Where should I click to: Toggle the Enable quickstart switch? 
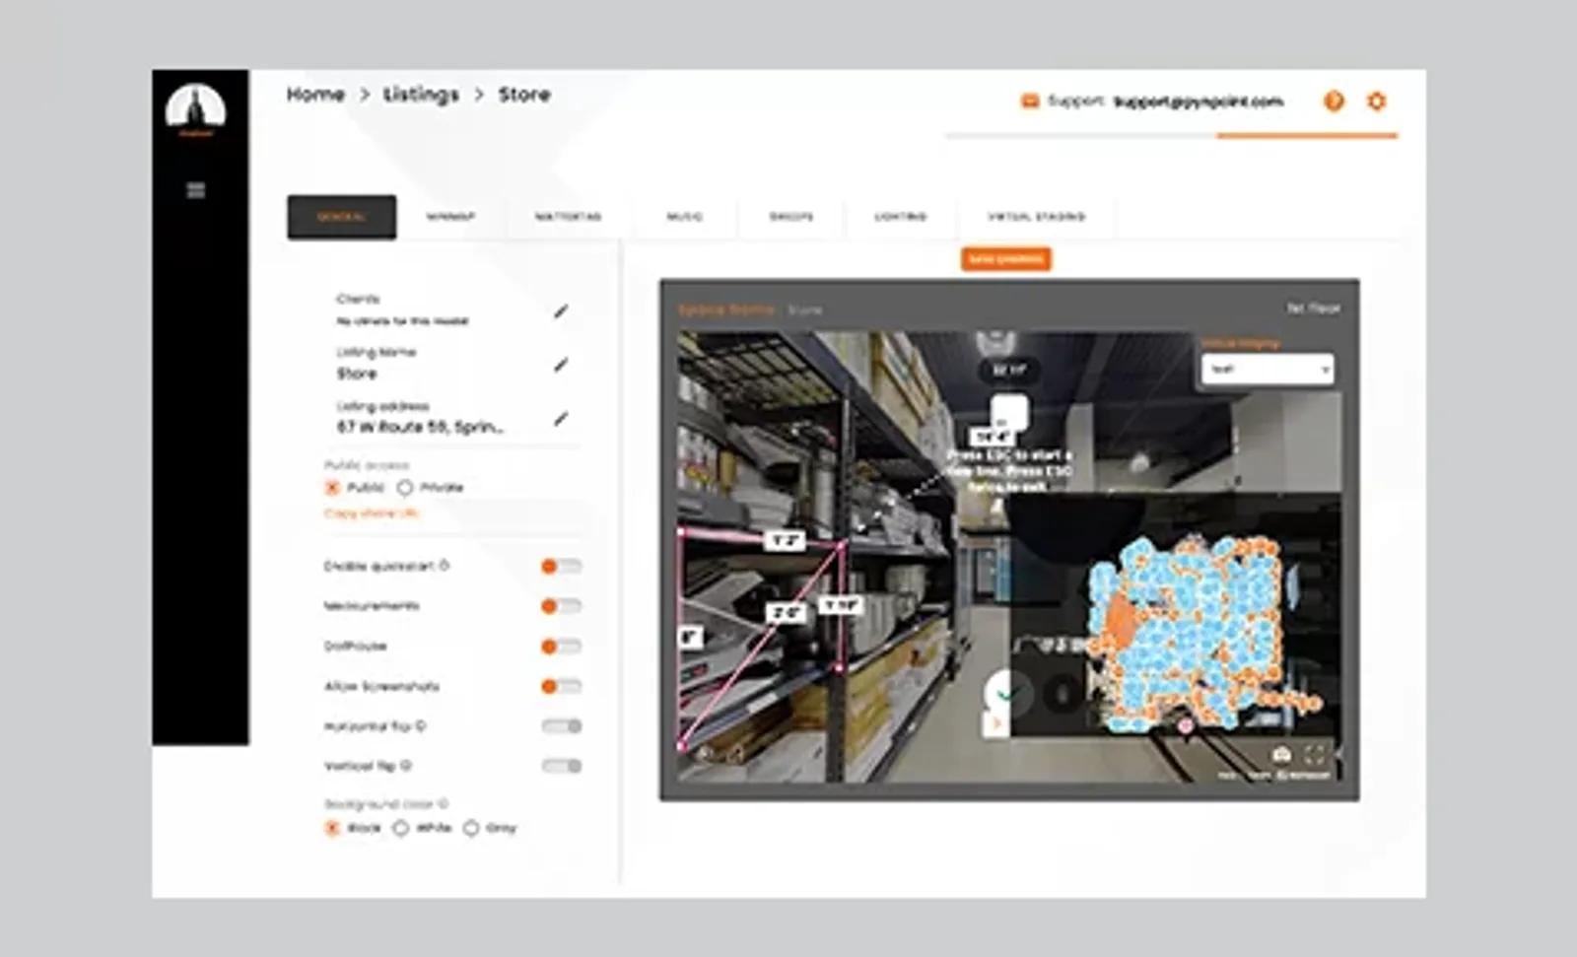pyautogui.click(x=562, y=566)
